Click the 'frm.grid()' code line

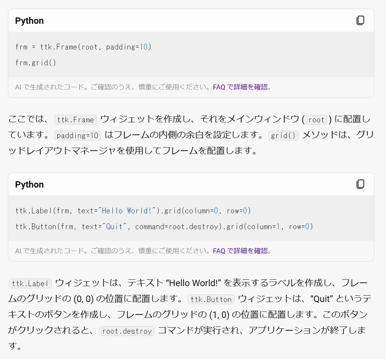36,63
